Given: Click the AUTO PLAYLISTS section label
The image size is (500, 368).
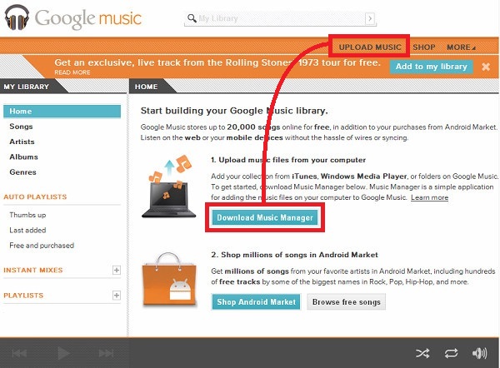Looking at the screenshot, I should coord(35,196).
